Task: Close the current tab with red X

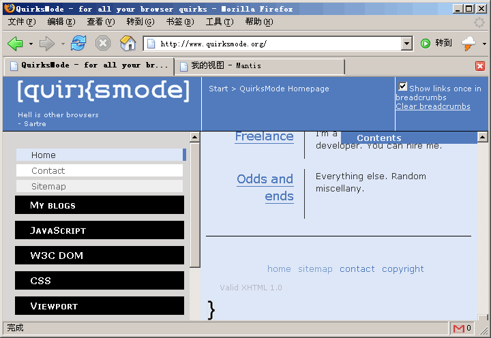Action: point(479,66)
